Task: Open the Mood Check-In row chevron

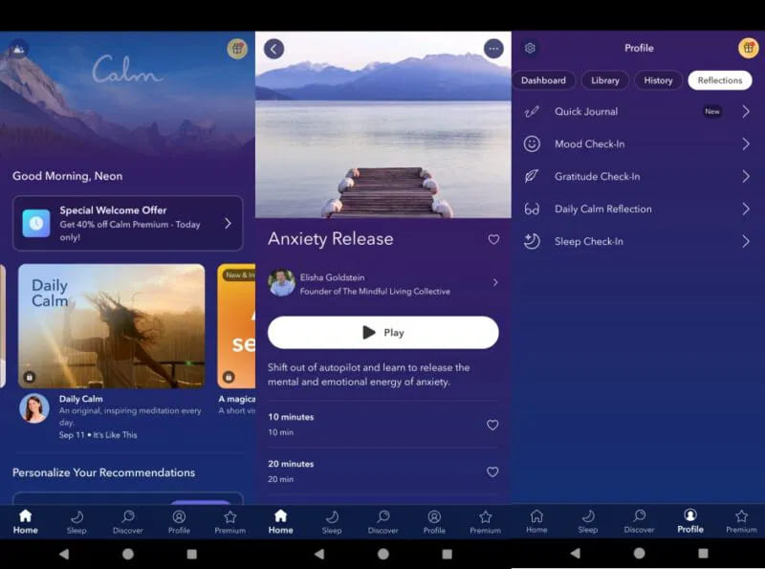Action: 746,144
